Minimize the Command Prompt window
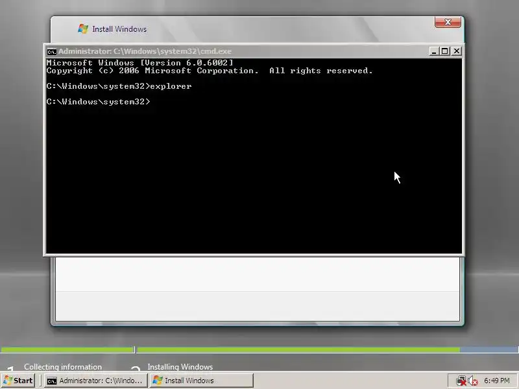Image resolution: width=519 pixels, height=389 pixels. (x=434, y=51)
